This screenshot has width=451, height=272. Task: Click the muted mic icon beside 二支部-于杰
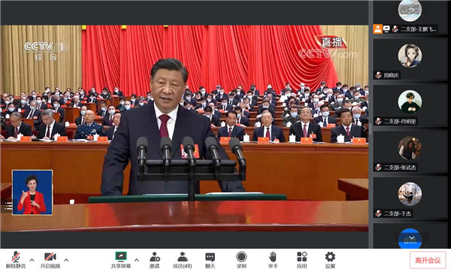[x=378, y=213]
